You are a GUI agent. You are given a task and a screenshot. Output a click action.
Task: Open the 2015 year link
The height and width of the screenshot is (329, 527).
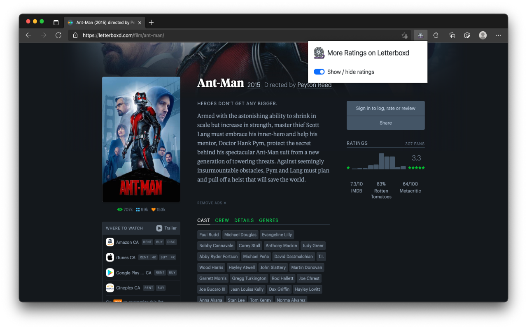pyautogui.click(x=254, y=85)
